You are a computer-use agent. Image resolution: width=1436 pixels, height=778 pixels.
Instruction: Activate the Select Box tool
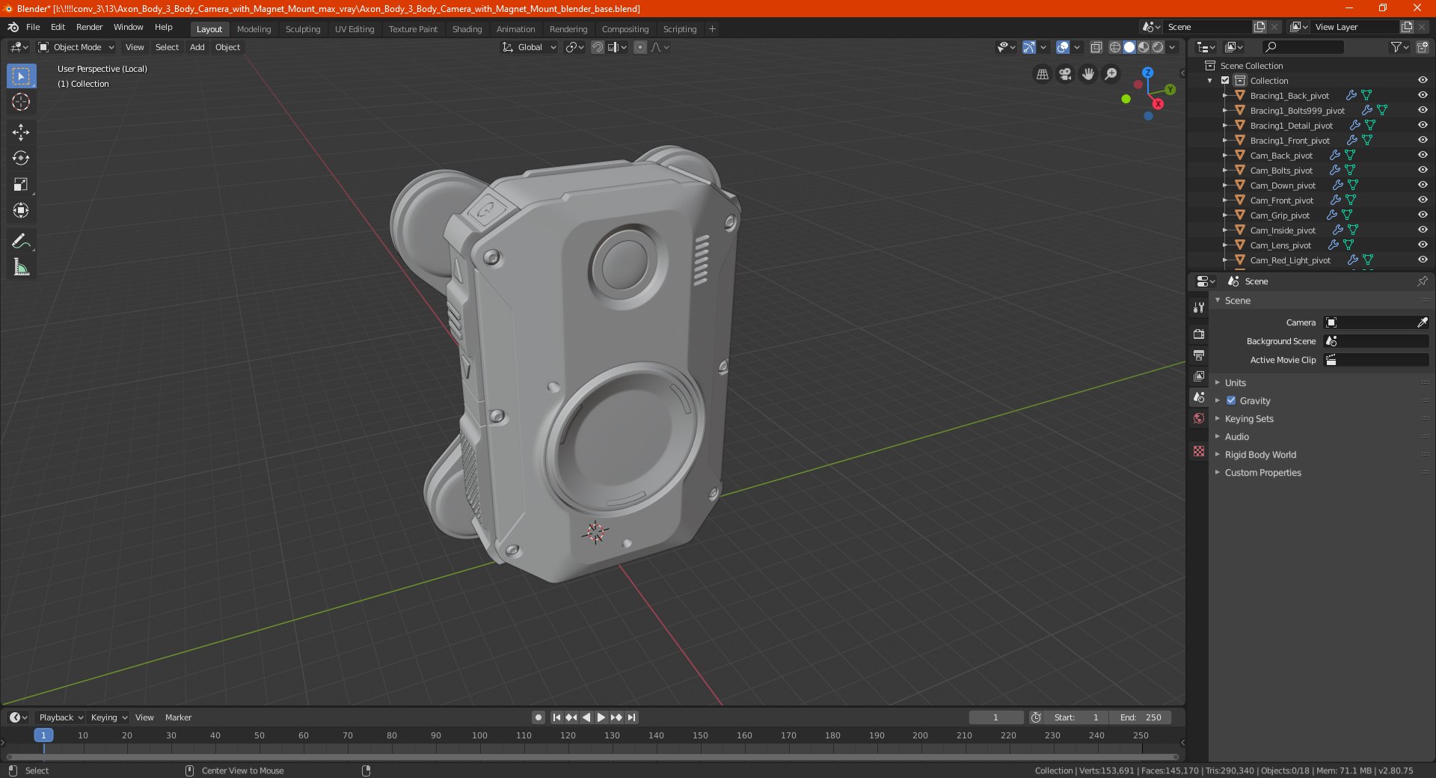tap(21, 76)
